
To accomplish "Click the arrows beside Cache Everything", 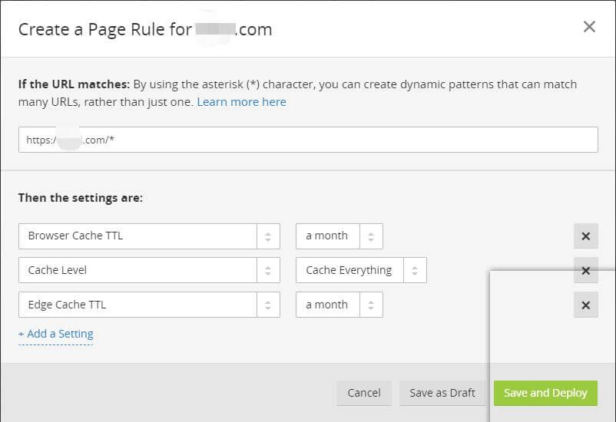I will pyautogui.click(x=415, y=271).
